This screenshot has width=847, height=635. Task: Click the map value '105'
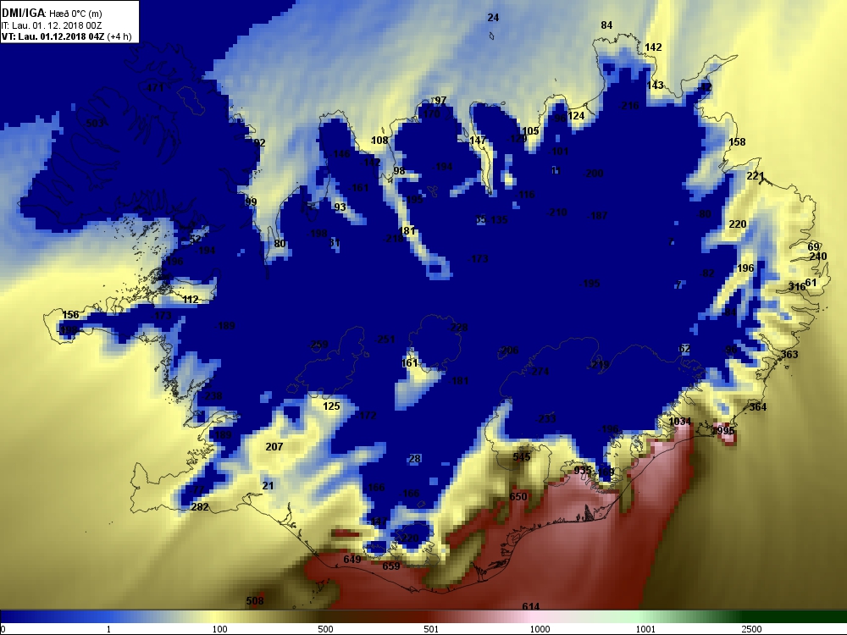530,130
